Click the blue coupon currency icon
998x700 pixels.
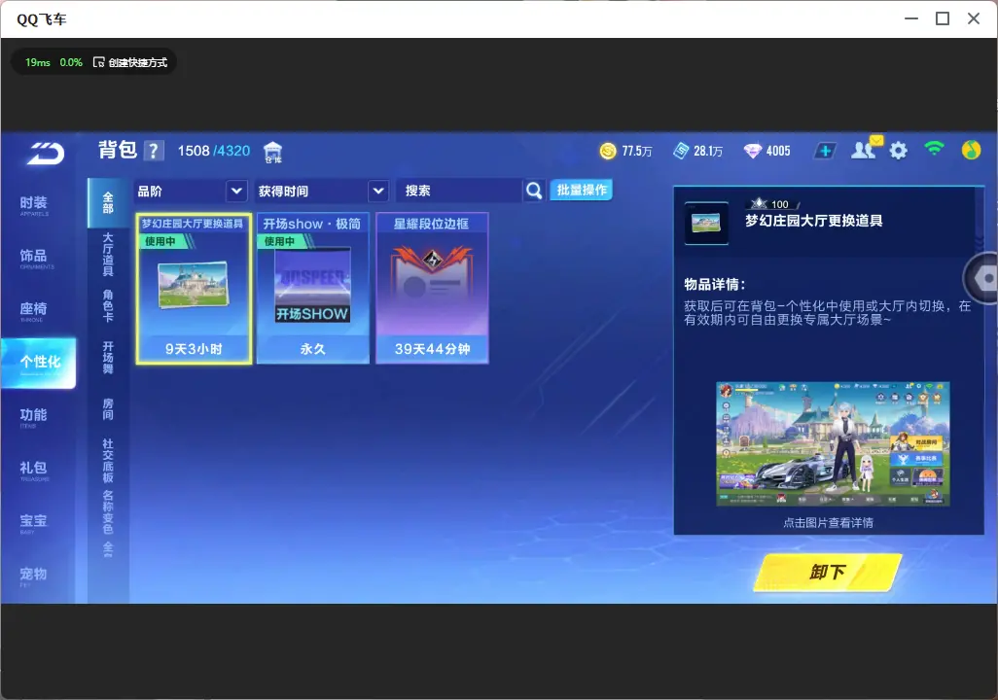pos(681,151)
